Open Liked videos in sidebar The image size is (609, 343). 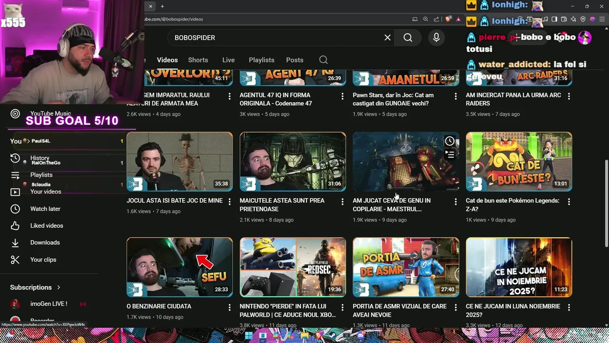pyautogui.click(x=47, y=226)
